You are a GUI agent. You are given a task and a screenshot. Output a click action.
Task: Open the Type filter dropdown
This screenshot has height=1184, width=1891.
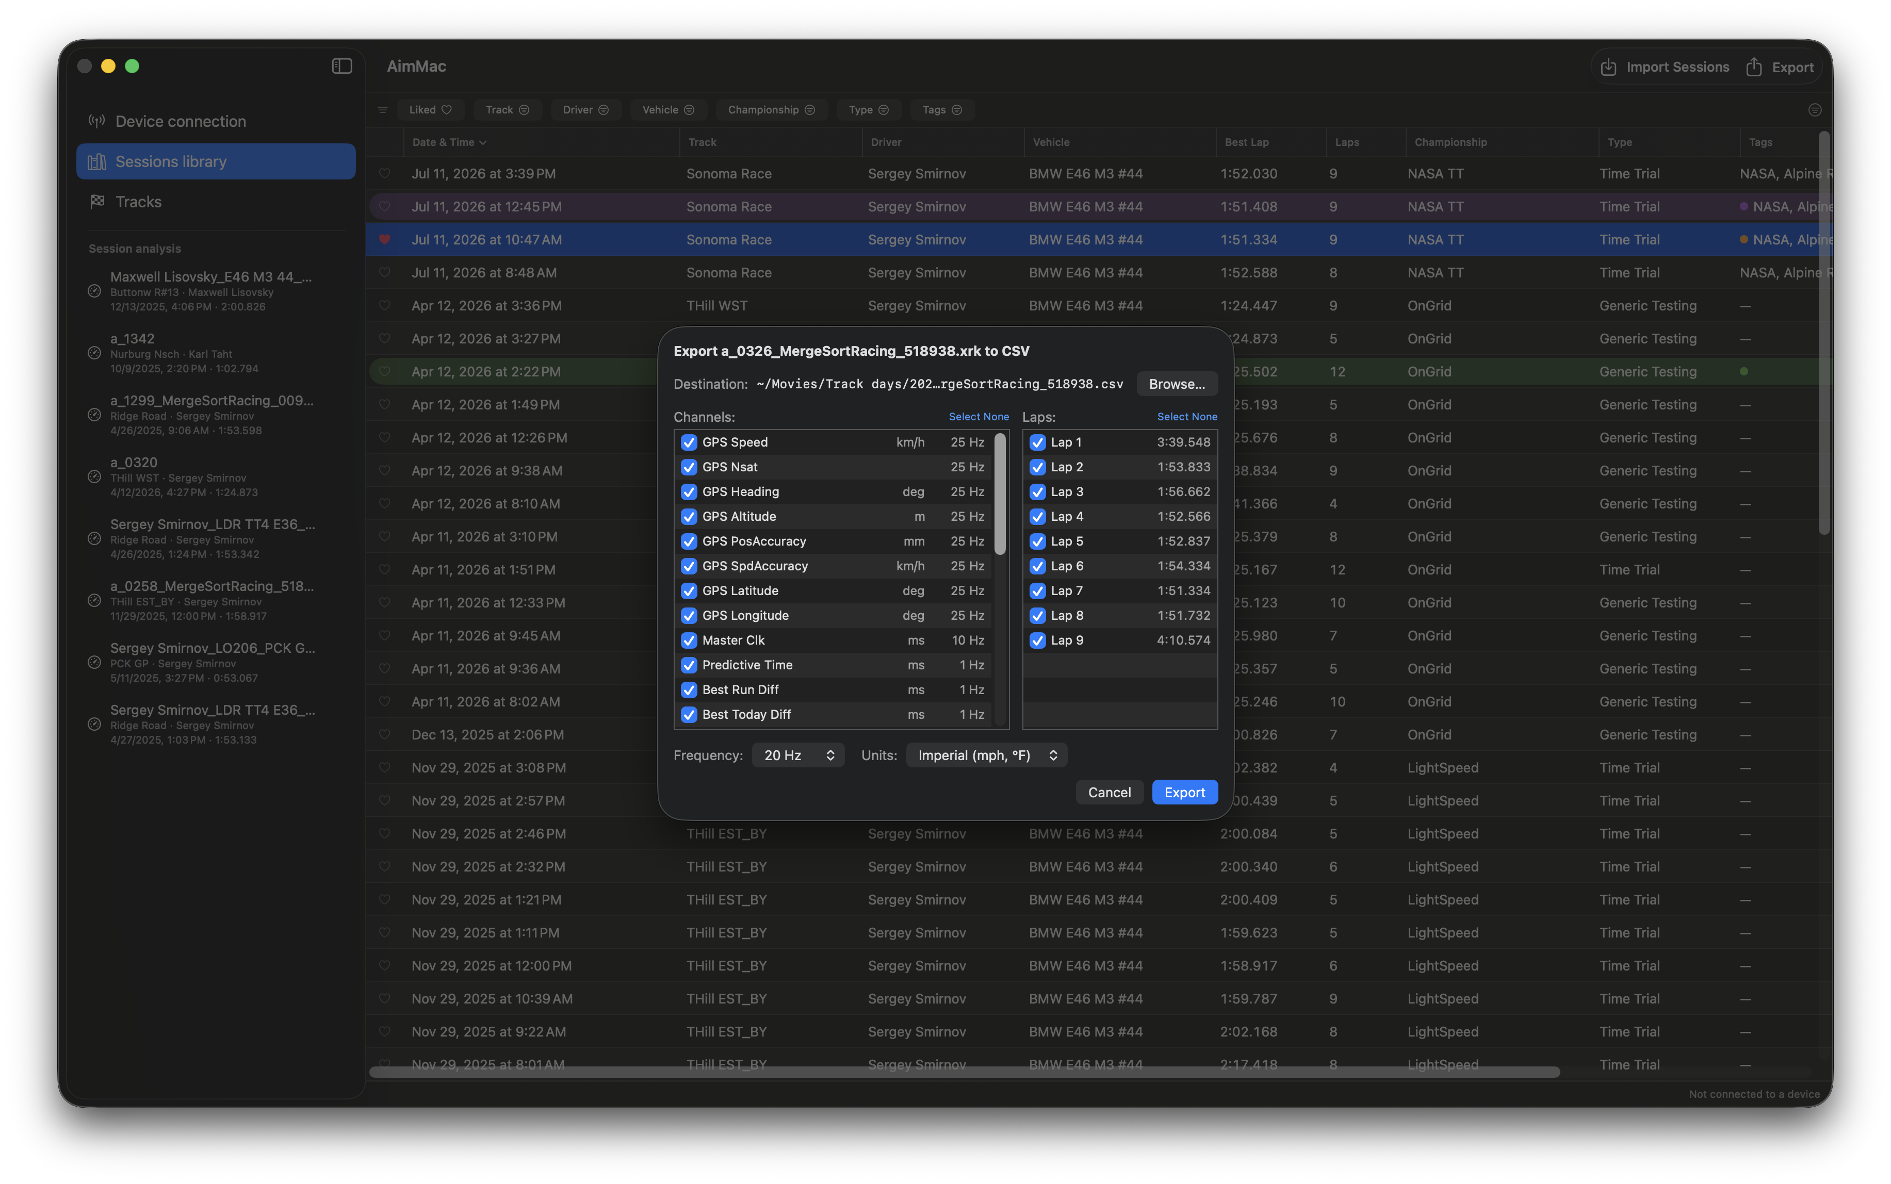pyautogui.click(x=868, y=110)
